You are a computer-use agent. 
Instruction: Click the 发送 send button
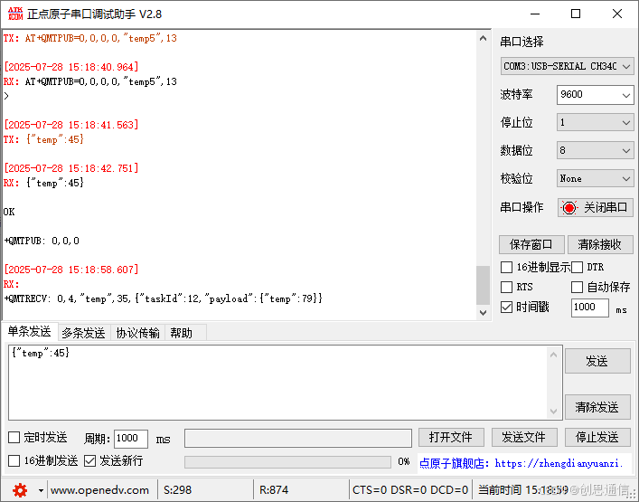[x=597, y=361]
